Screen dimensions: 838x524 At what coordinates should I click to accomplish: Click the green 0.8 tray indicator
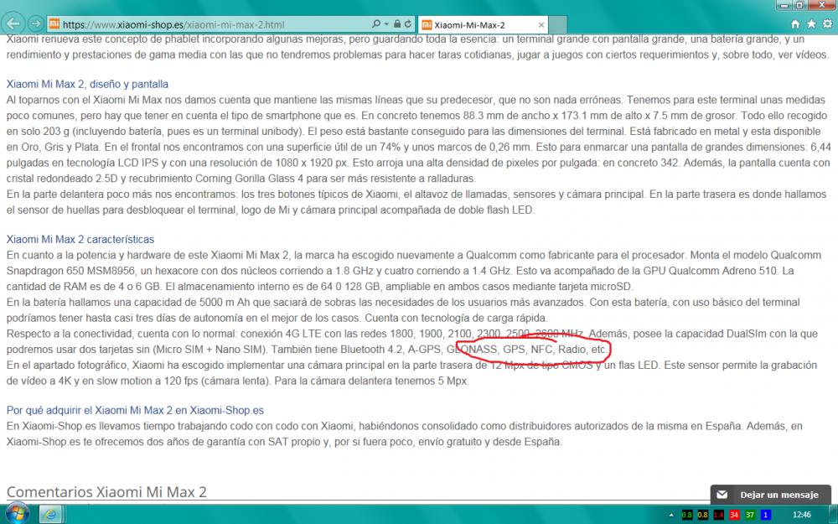coord(687,515)
